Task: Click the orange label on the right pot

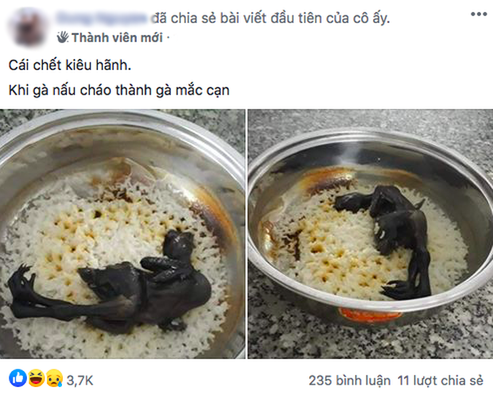Action: coord(370,315)
